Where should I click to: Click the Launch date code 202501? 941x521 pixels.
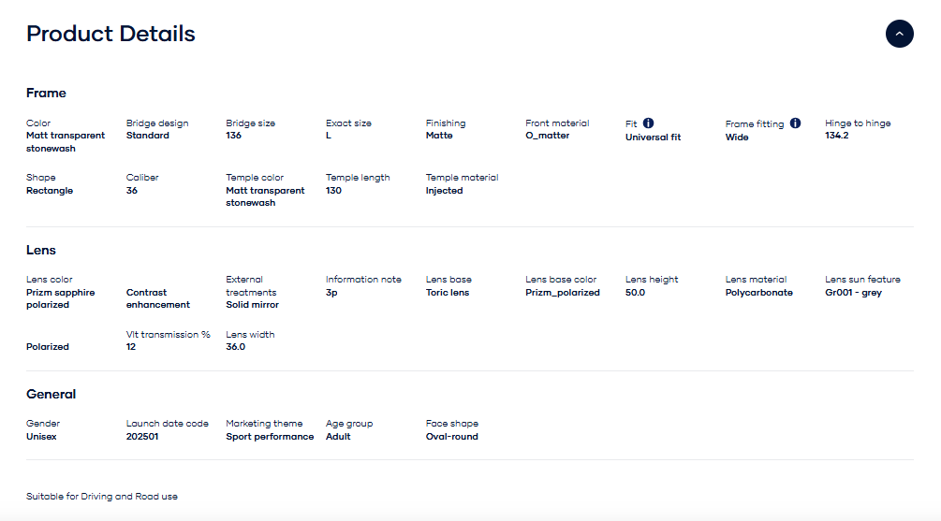[142, 437]
